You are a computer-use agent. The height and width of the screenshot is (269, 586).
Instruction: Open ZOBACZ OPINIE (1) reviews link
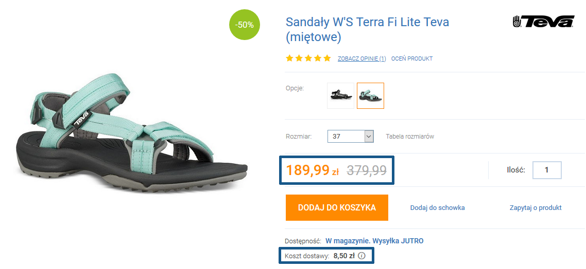click(x=361, y=59)
